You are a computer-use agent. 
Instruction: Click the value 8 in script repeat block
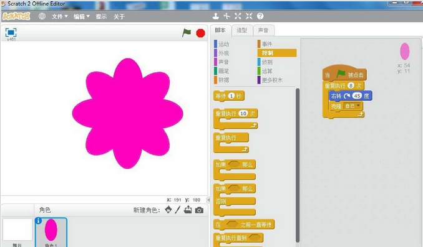[351, 86]
